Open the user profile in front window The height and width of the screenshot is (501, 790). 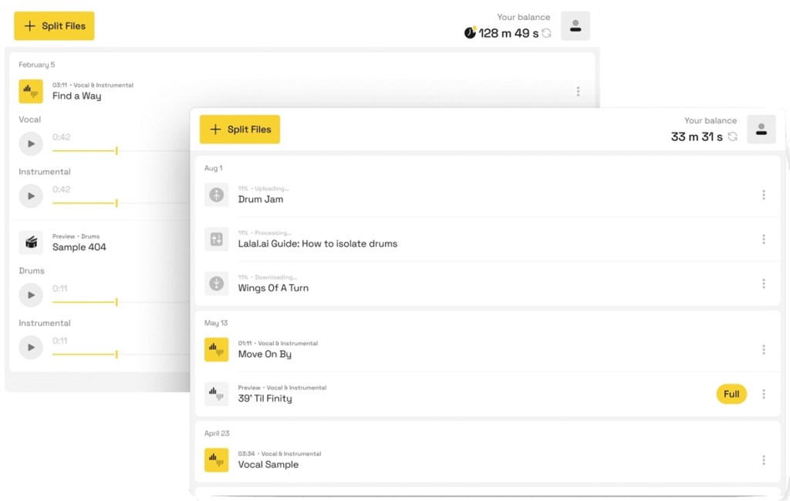coord(761,129)
